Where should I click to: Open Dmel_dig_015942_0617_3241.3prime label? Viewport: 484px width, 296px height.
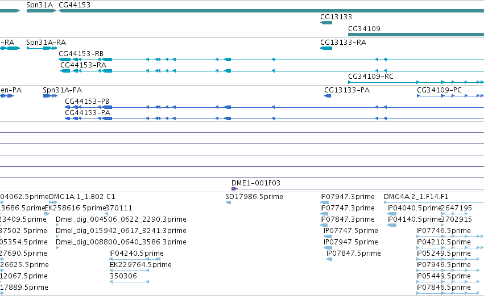[x=121, y=231]
